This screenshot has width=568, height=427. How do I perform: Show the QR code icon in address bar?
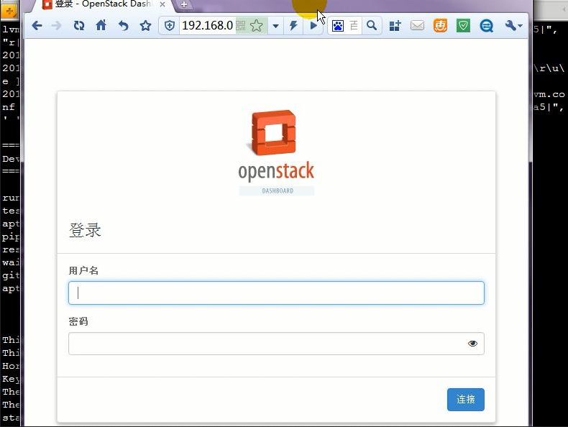click(x=241, y=26)
